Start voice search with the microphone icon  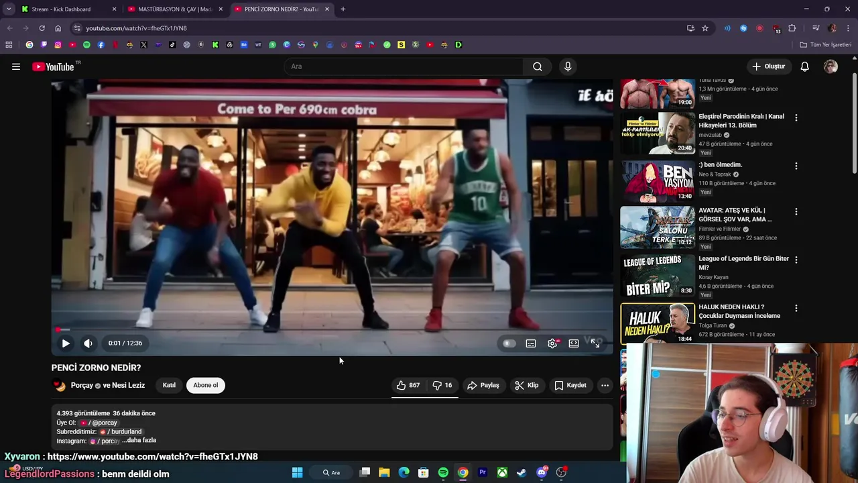click(x=568, y=66)
